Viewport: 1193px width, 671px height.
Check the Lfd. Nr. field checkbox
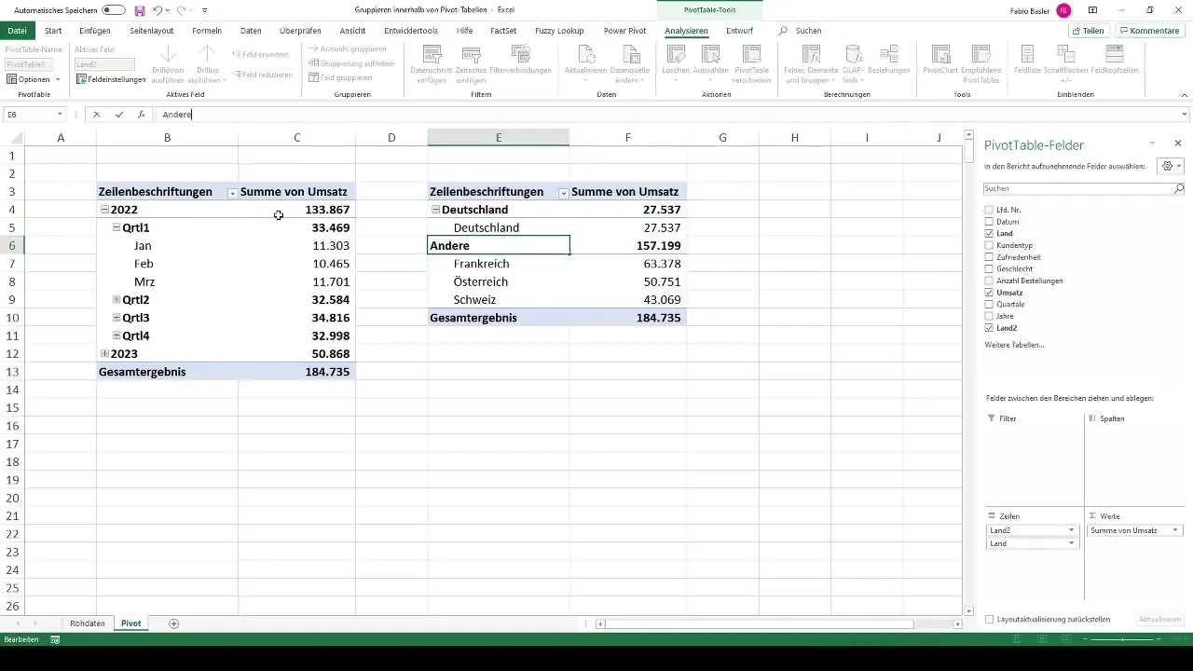click(989, 210)
